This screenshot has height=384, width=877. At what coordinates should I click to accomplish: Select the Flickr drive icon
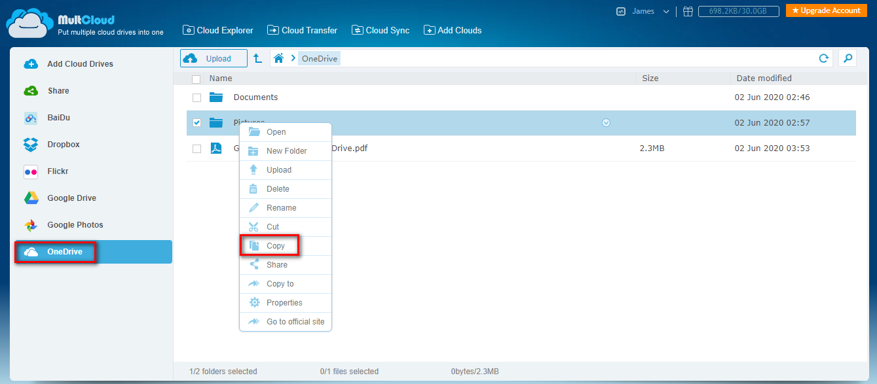point(31,171)
